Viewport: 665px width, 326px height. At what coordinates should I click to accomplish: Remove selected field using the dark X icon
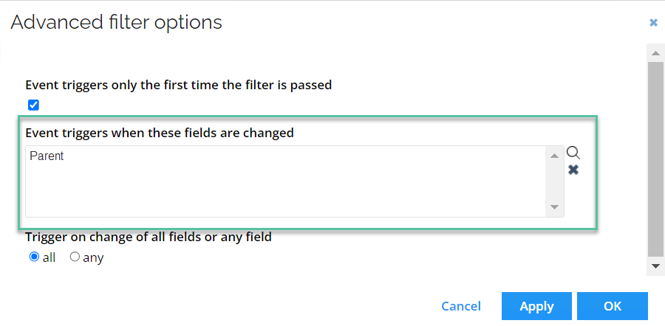[x=573, y=170]
